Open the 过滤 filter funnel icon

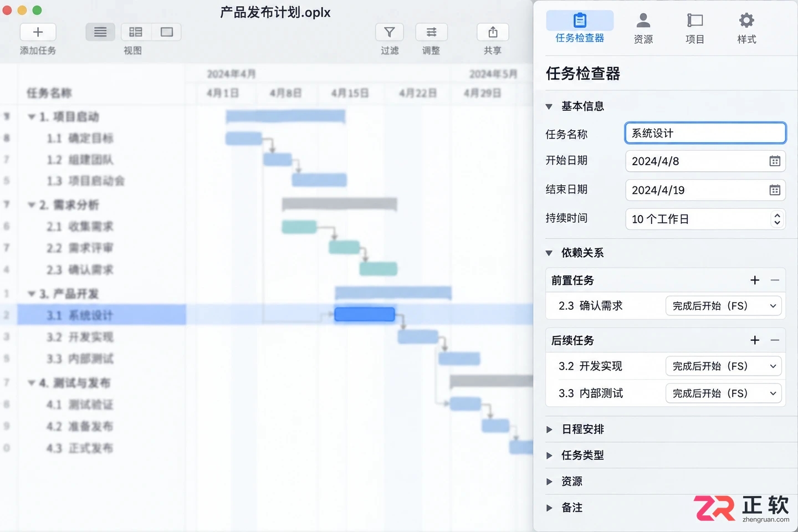[x=390, y=32]
